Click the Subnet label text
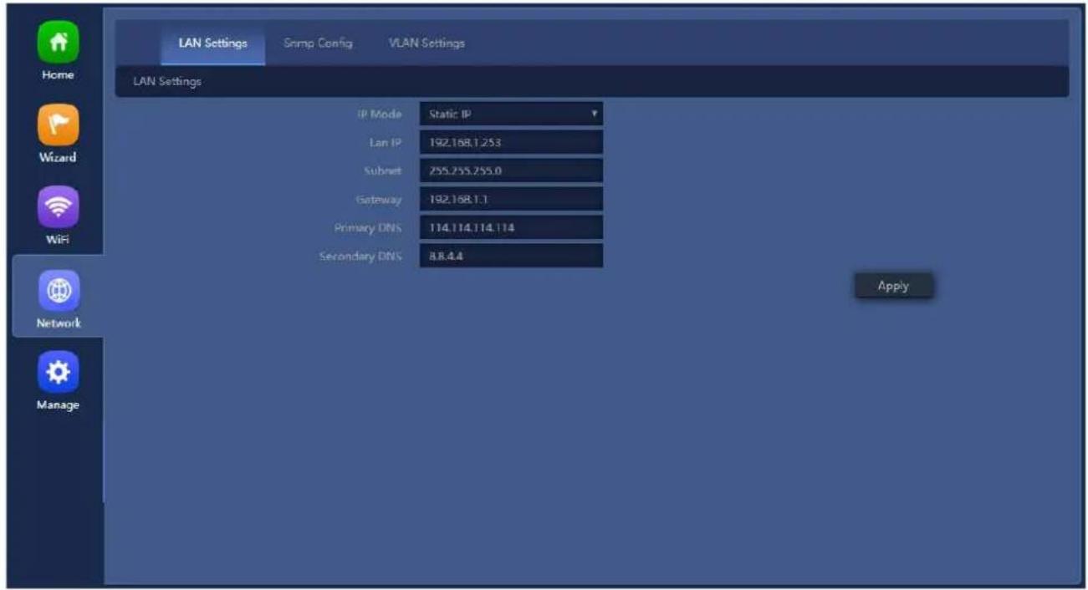 pyautogui.click(x=384, y=170)
